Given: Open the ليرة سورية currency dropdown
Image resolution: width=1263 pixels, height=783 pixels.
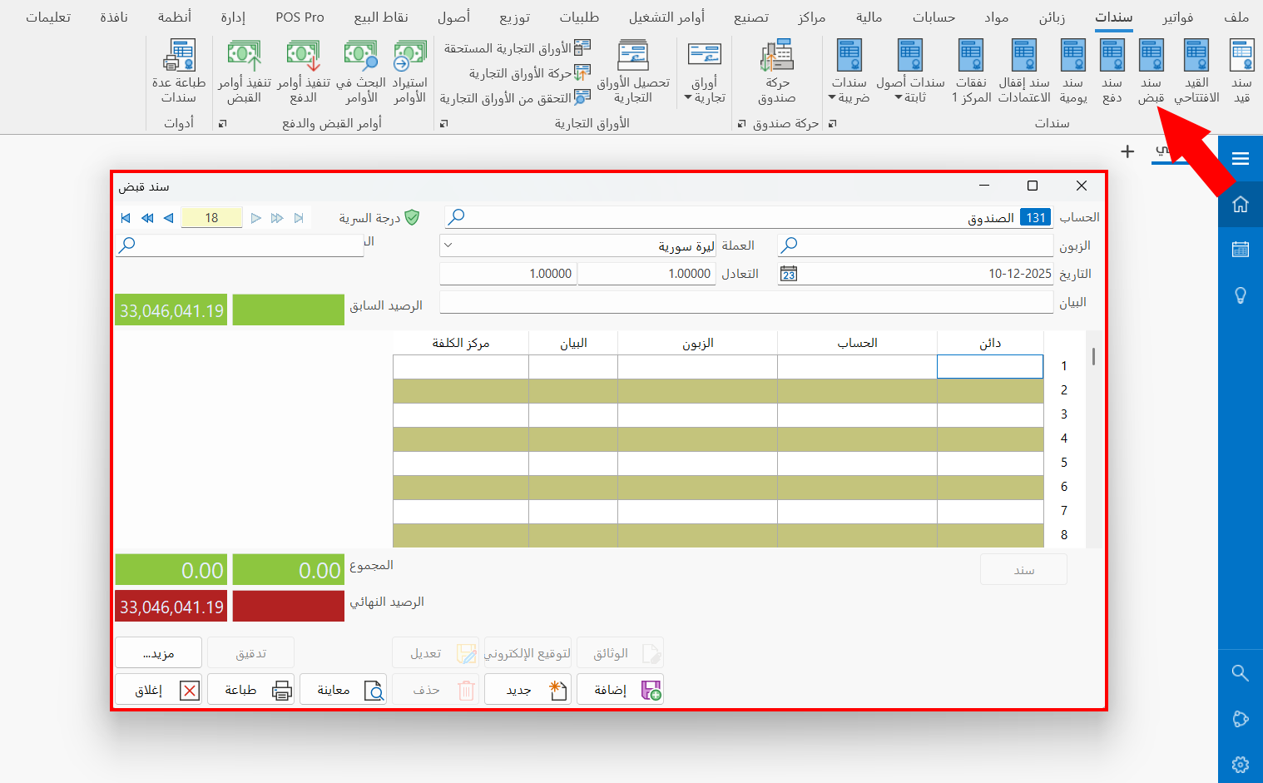Looking at the screenshot, I should click(x=447, y=245).
